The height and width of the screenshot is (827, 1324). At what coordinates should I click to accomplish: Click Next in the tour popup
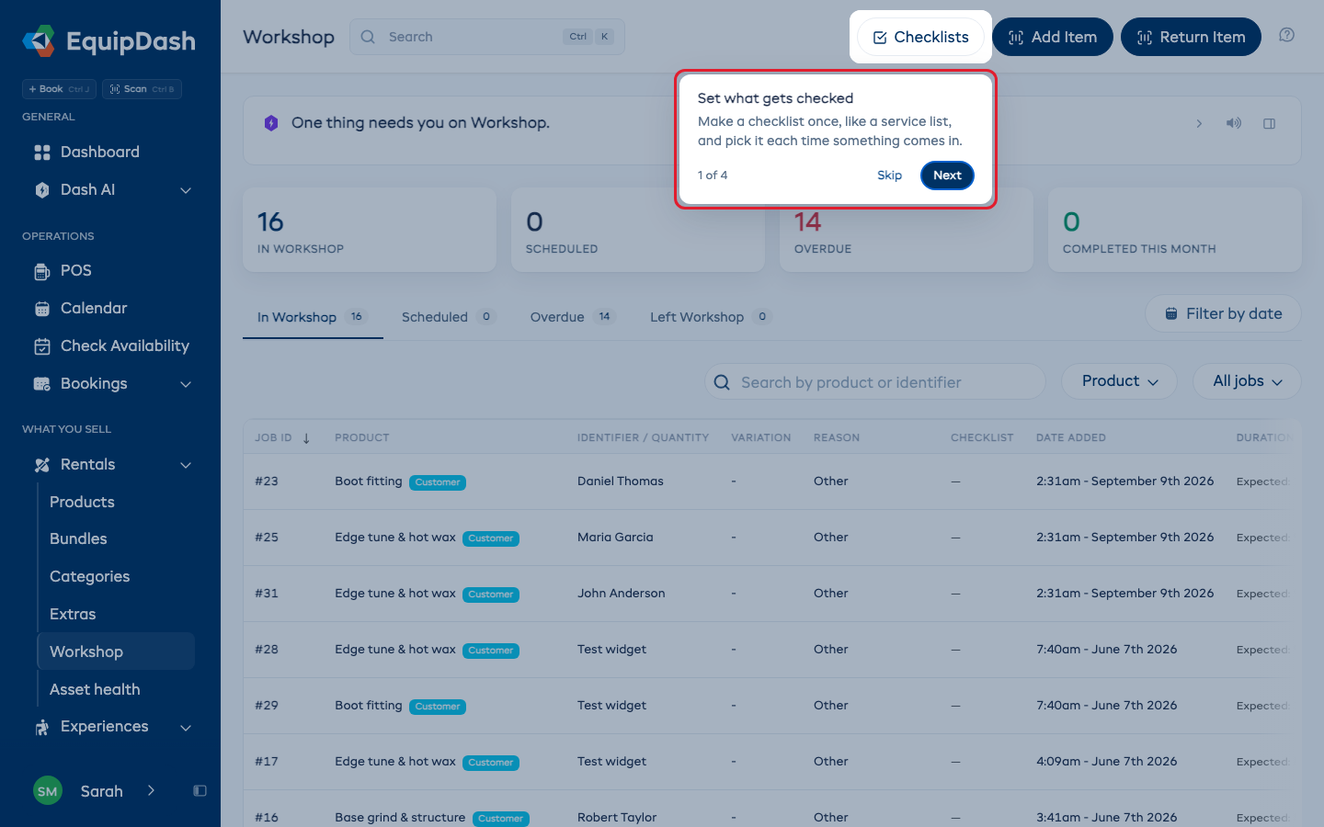(x=947, y=176)
